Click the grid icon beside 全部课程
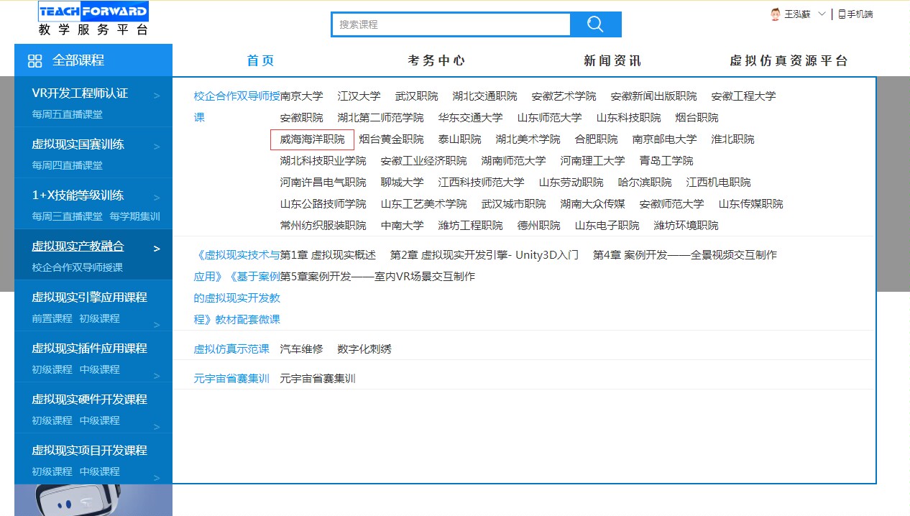This screenshot has width=910, height=516. pos(35,61)
